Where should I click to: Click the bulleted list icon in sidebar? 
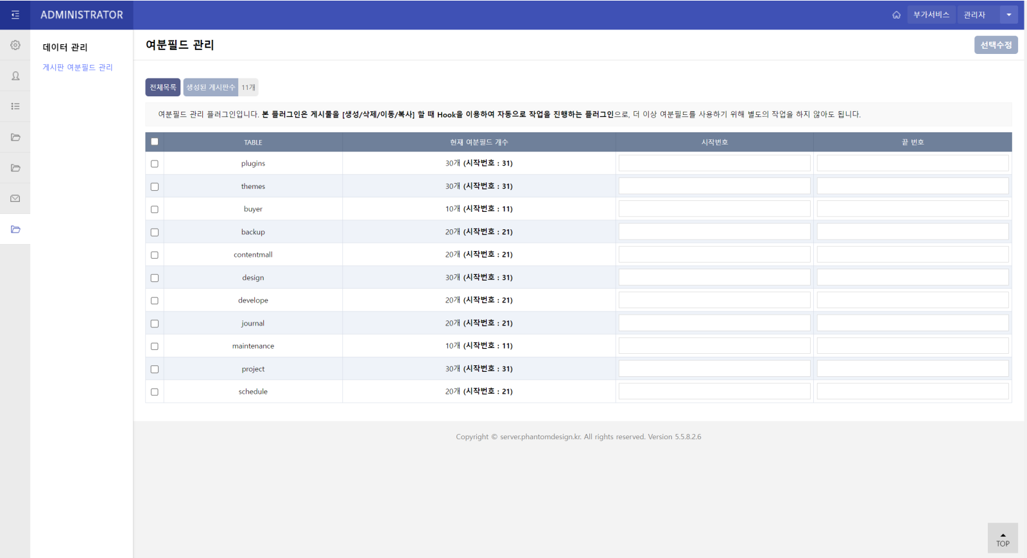pos(15,107)
